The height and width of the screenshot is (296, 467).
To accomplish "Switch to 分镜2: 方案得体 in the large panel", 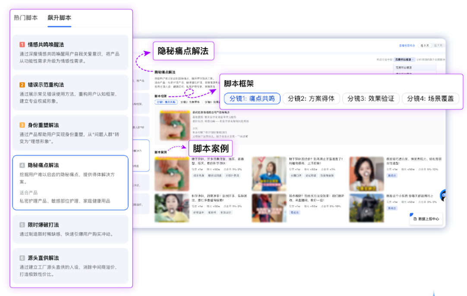I will [311, 99].
